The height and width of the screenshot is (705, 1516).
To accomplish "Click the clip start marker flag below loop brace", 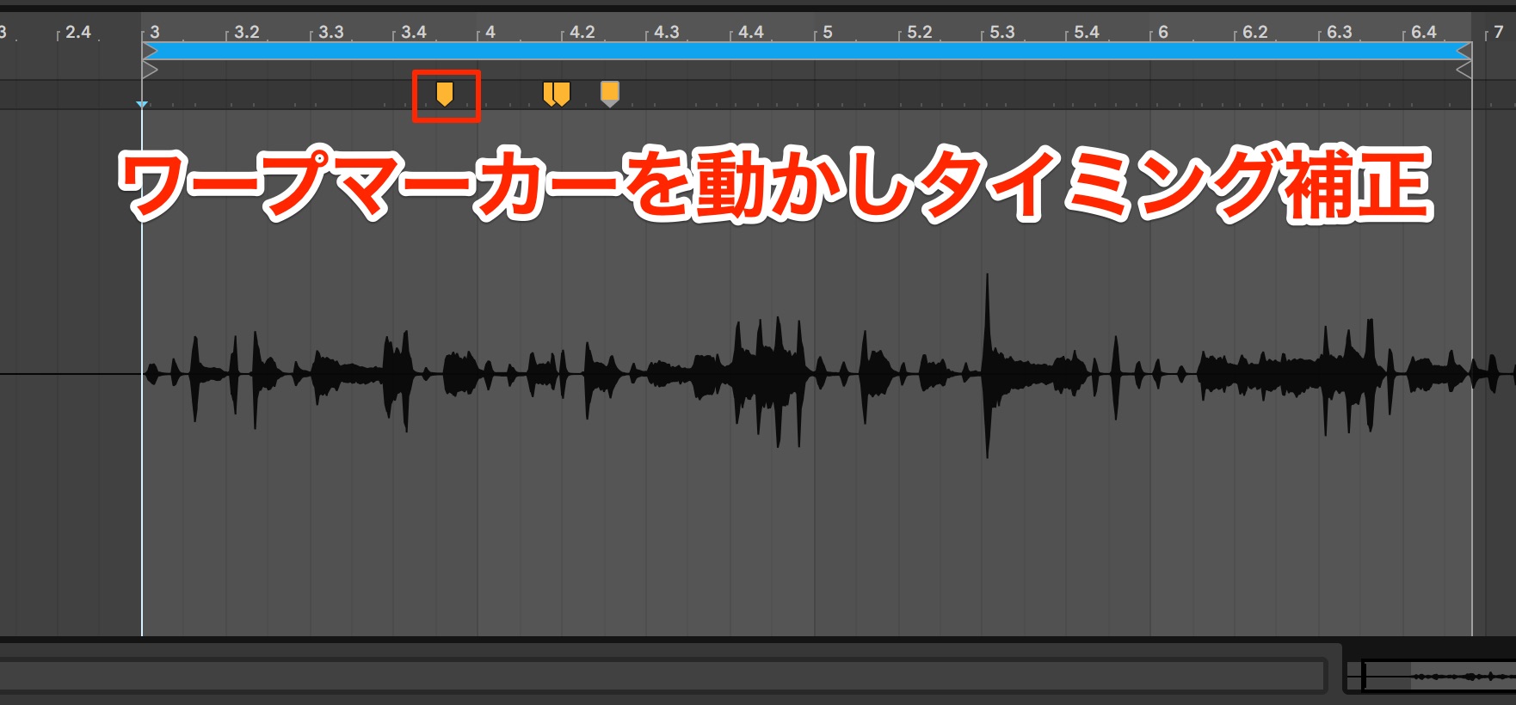I will click(150, 70).
